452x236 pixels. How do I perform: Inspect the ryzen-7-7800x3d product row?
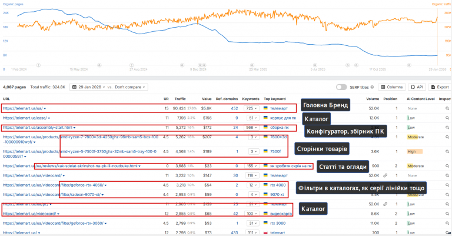tap(447, 137)
